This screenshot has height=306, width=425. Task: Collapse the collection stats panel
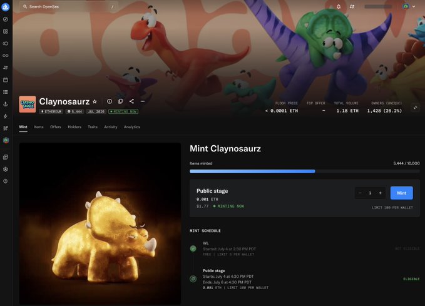415,108
